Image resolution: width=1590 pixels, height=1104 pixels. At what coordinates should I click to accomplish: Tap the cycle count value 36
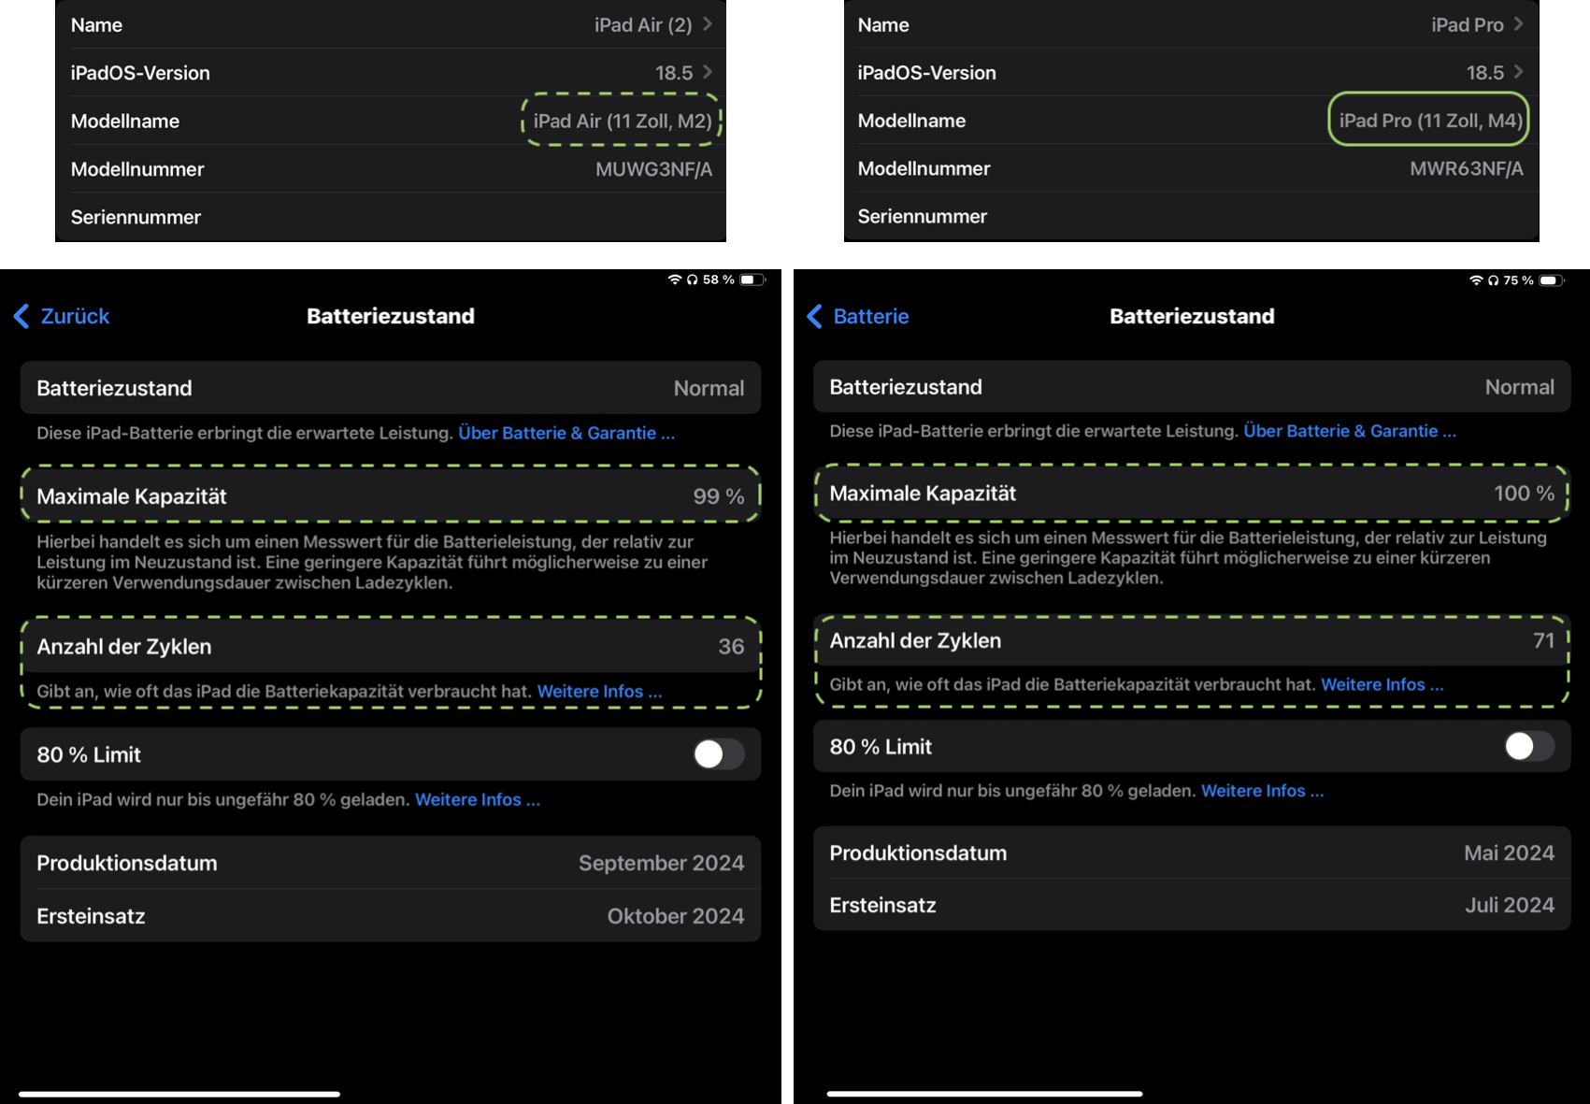(732, 647)
